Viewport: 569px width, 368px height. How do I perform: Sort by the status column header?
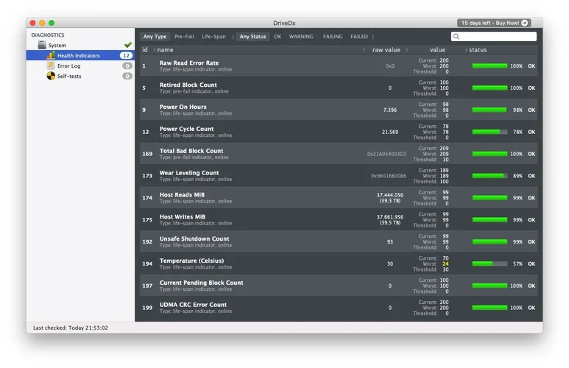pos(478,50)
